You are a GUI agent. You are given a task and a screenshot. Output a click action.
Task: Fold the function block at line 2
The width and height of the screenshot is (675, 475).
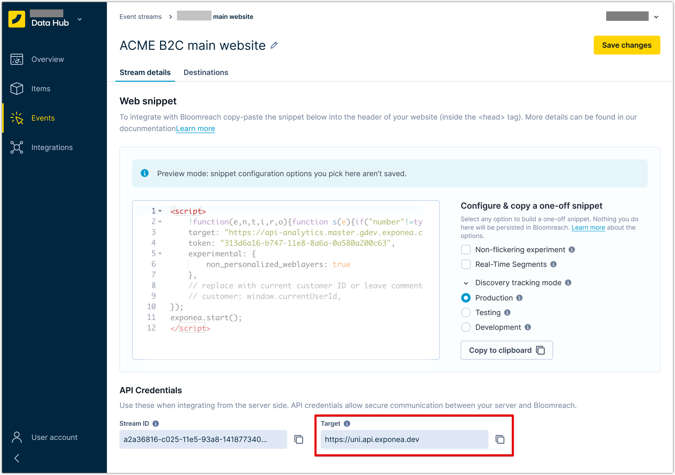click(x=160, y=222)
